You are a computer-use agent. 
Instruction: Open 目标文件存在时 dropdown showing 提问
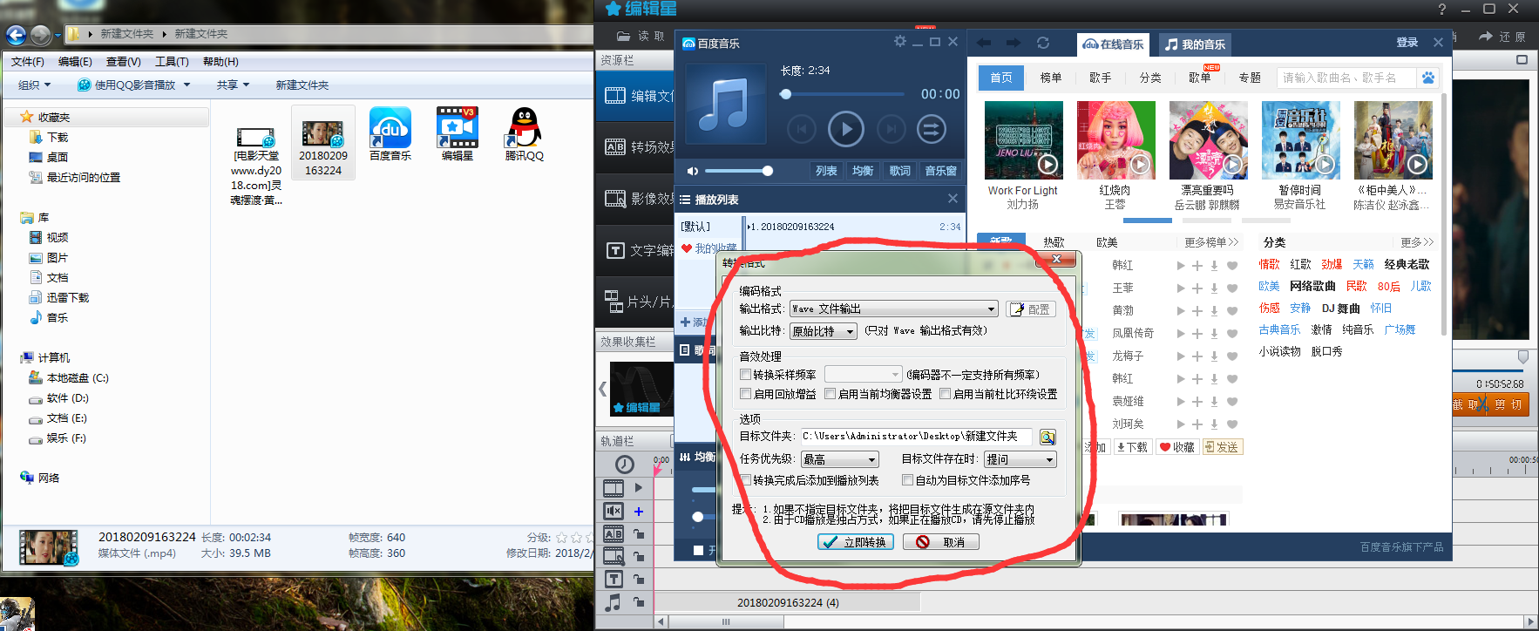tap(1020, 459)
